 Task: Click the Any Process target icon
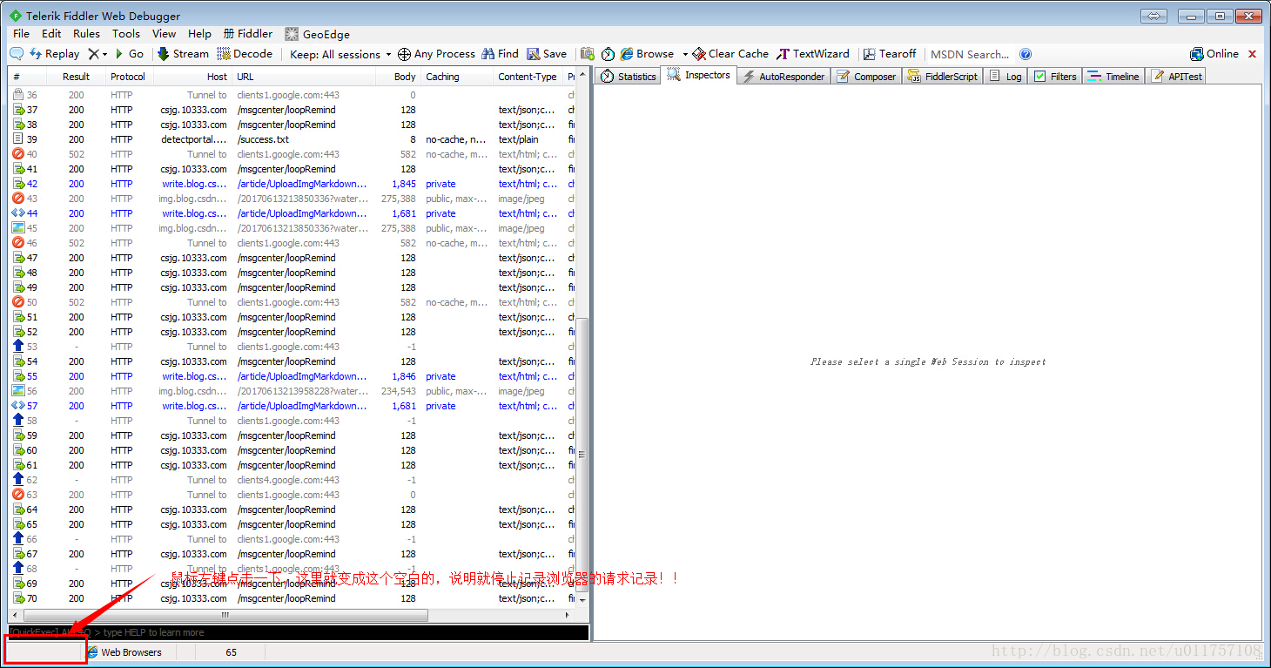404,54
